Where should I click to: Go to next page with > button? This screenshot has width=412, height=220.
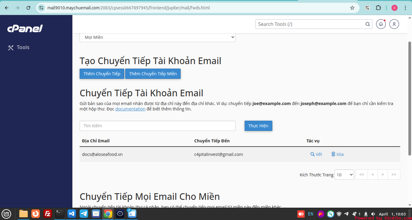pos(382,175)
